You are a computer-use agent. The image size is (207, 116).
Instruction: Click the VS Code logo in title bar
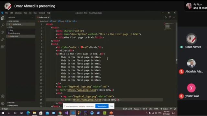click(2, 13)
